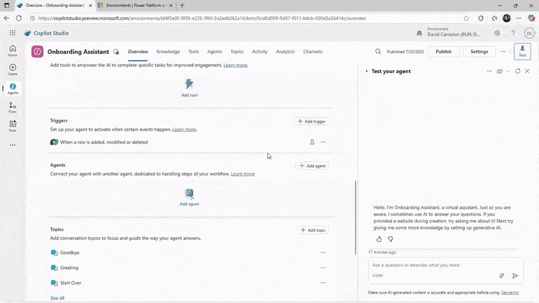539x303 pixels.
Task: Open the Analytics tab
Action: (285, 52)
